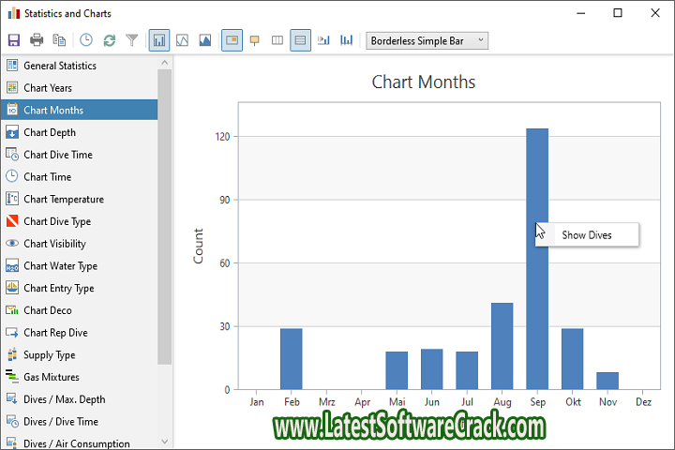This screenshot has width=675, height=450.
Task: Click the sidebar scroll down arrow
Action: coord(165,441)
